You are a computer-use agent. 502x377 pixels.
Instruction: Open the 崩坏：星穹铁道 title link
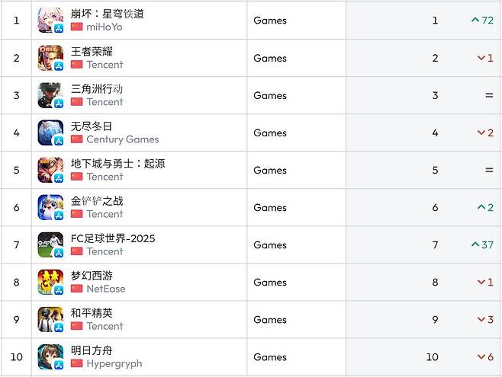pyautogui.click(x=108, y=14)
